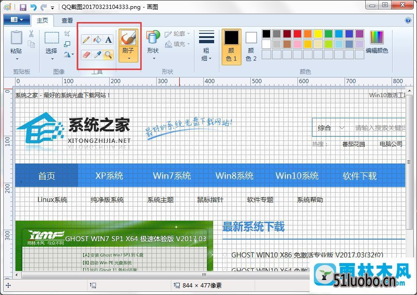
Task: Click the Save icon in quick access toolbar
Action: tap(23, 7)
